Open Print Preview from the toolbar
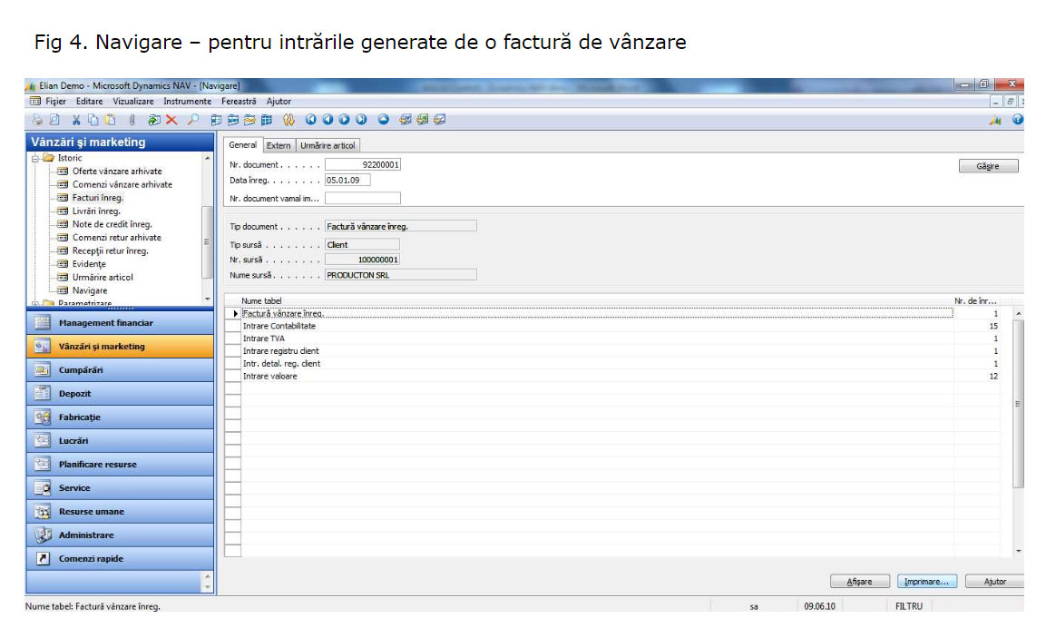 54,120
